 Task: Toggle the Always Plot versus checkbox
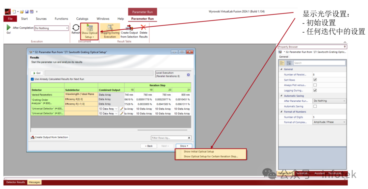click(x=315, y=85)
